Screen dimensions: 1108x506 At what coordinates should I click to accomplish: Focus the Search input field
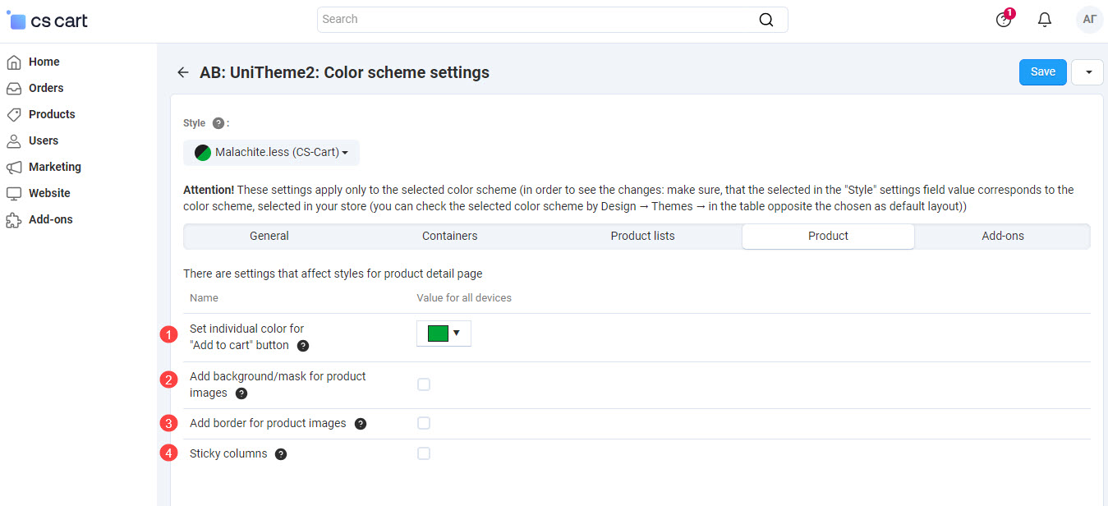(534, 20)
